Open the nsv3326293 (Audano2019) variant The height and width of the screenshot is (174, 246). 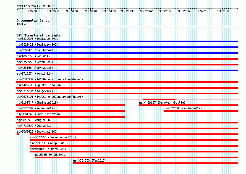[183, 108]
